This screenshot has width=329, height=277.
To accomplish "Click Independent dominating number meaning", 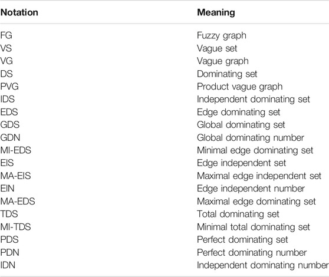I will point(263,265).
